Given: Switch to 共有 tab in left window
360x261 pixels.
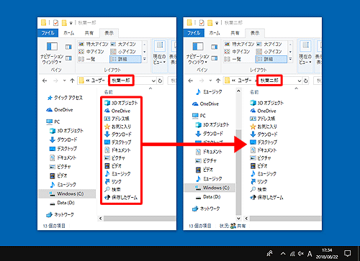Looking at the screenshot, I should point(89,33).
